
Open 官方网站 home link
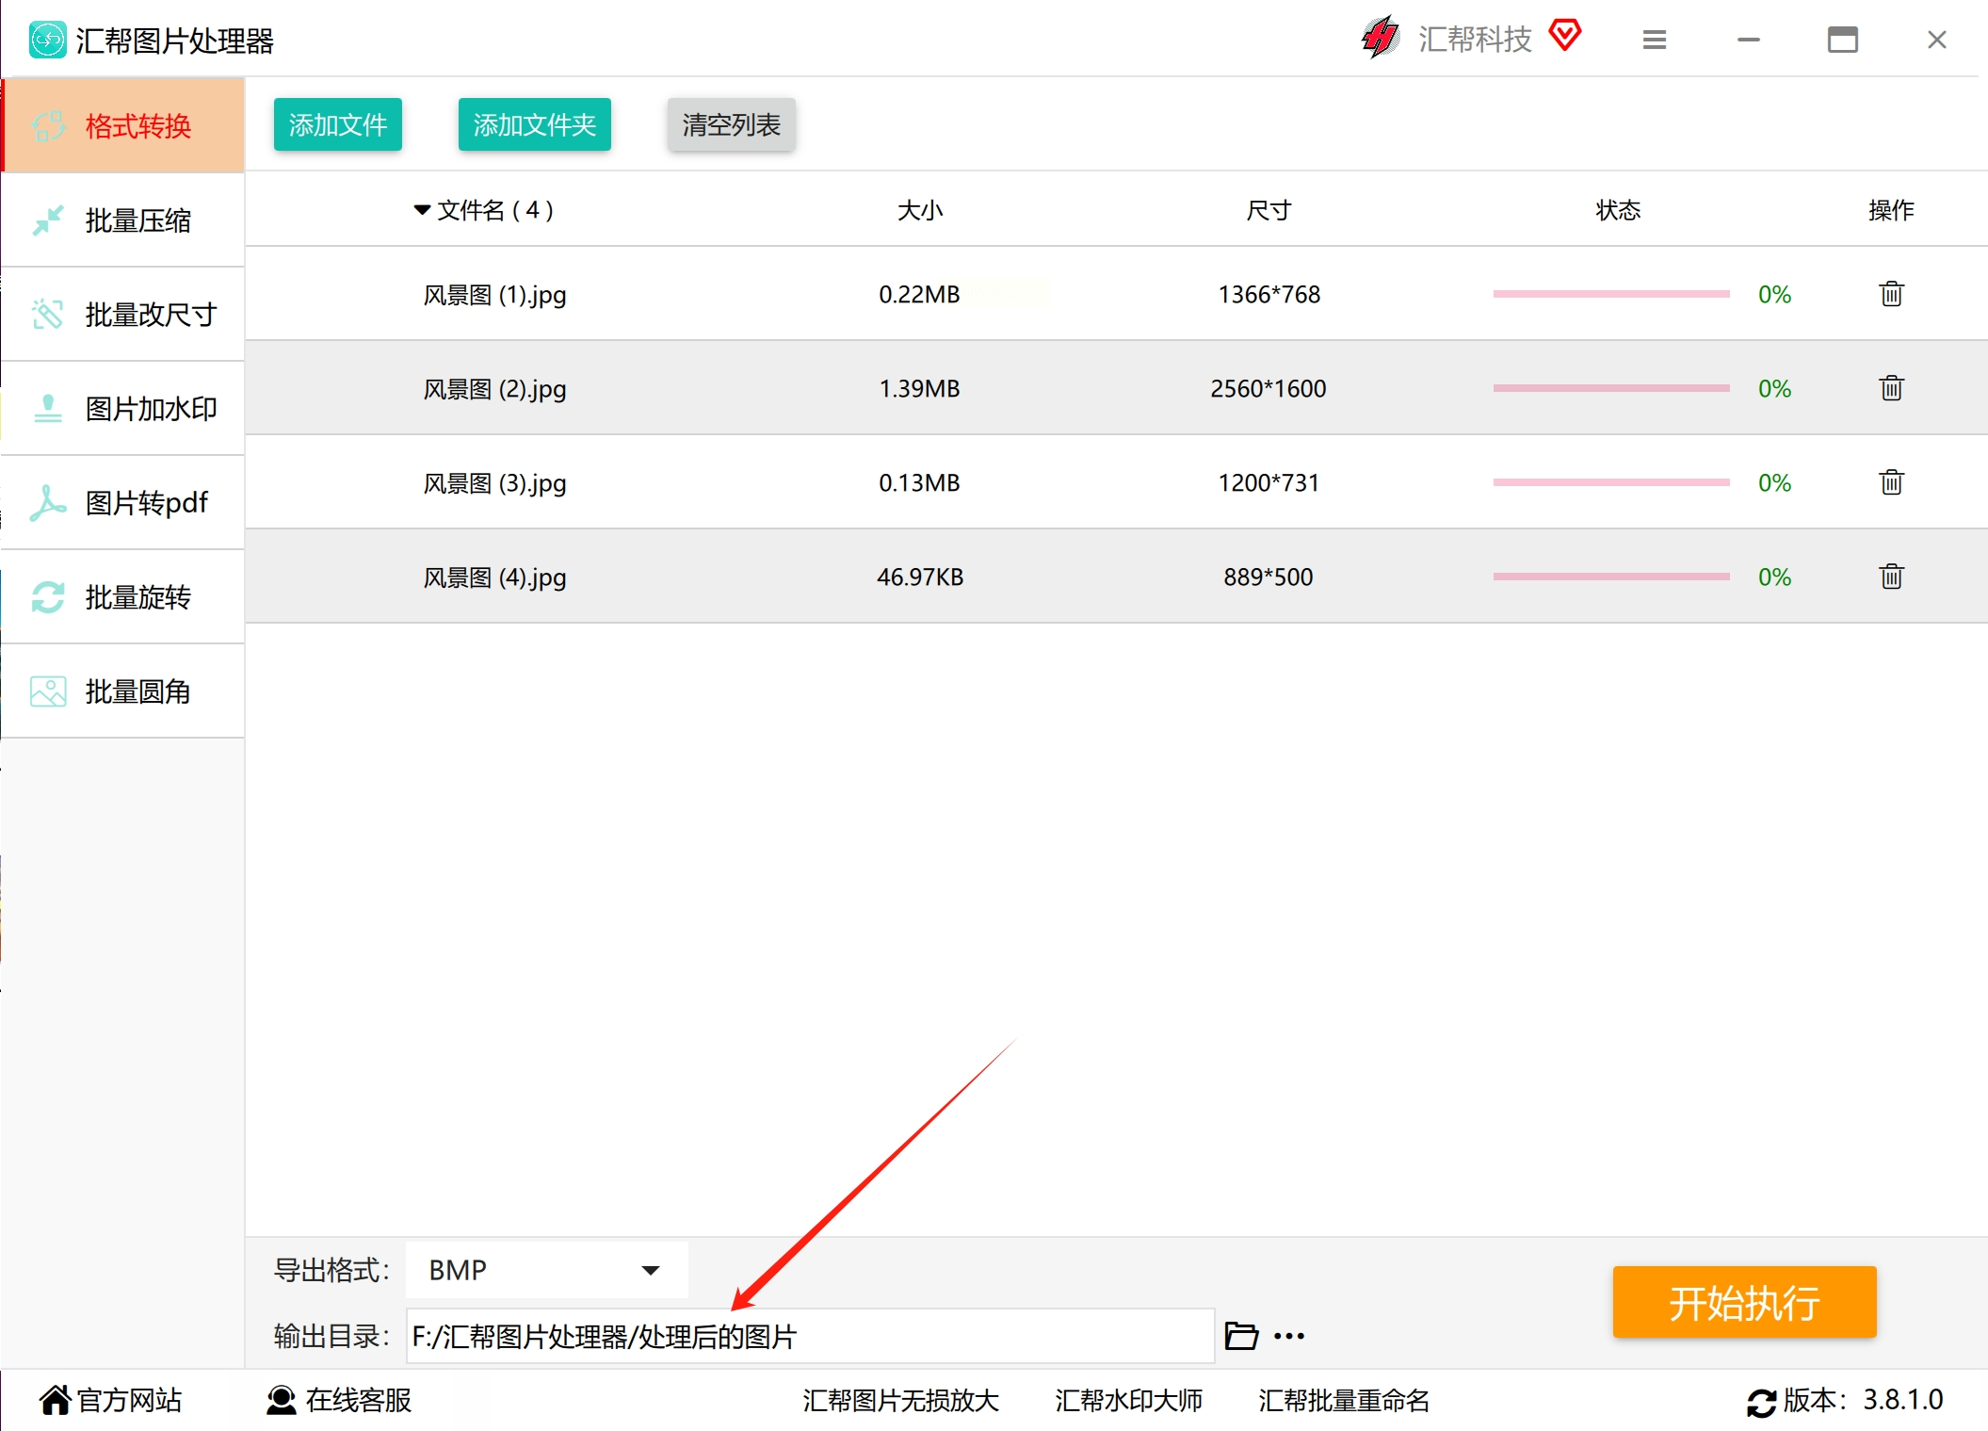coord(111,1400)
